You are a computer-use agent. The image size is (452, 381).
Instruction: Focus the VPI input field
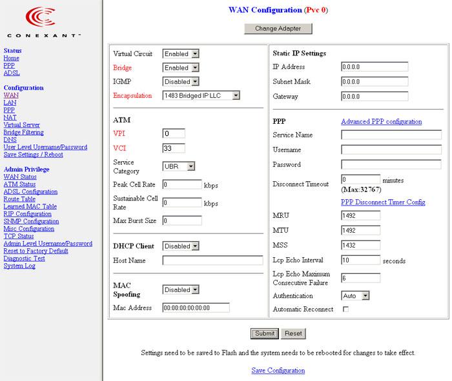(x=174, y=133)
